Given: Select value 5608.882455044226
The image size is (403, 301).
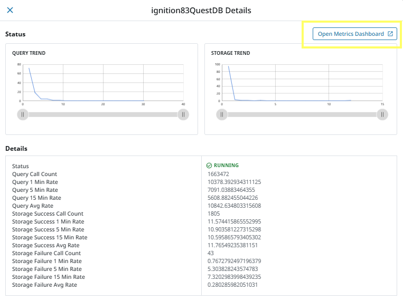Looking at the screenshot, I should point(232,198).
